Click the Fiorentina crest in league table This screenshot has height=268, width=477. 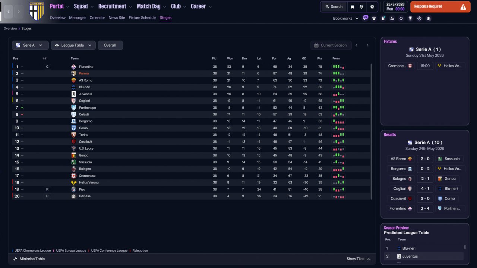pos(74,67)
